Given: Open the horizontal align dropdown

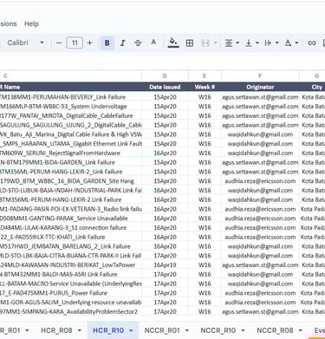Looking at the screenshot, I should [232, 43].
